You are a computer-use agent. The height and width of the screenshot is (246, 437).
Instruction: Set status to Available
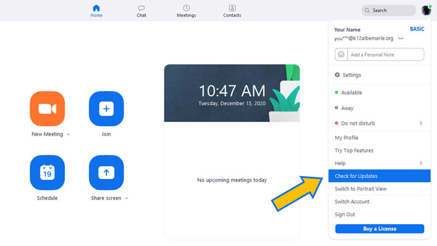(x=379, y=92)
